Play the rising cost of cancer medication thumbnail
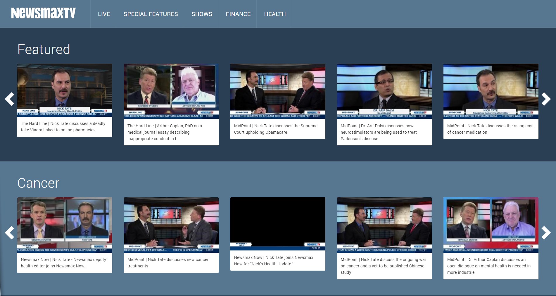Image resolution: width=556 pixels, height=296 pixels. click(x=491, y=91)
